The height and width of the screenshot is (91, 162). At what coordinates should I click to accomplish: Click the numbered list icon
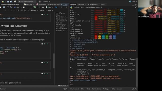click(25, 10)
